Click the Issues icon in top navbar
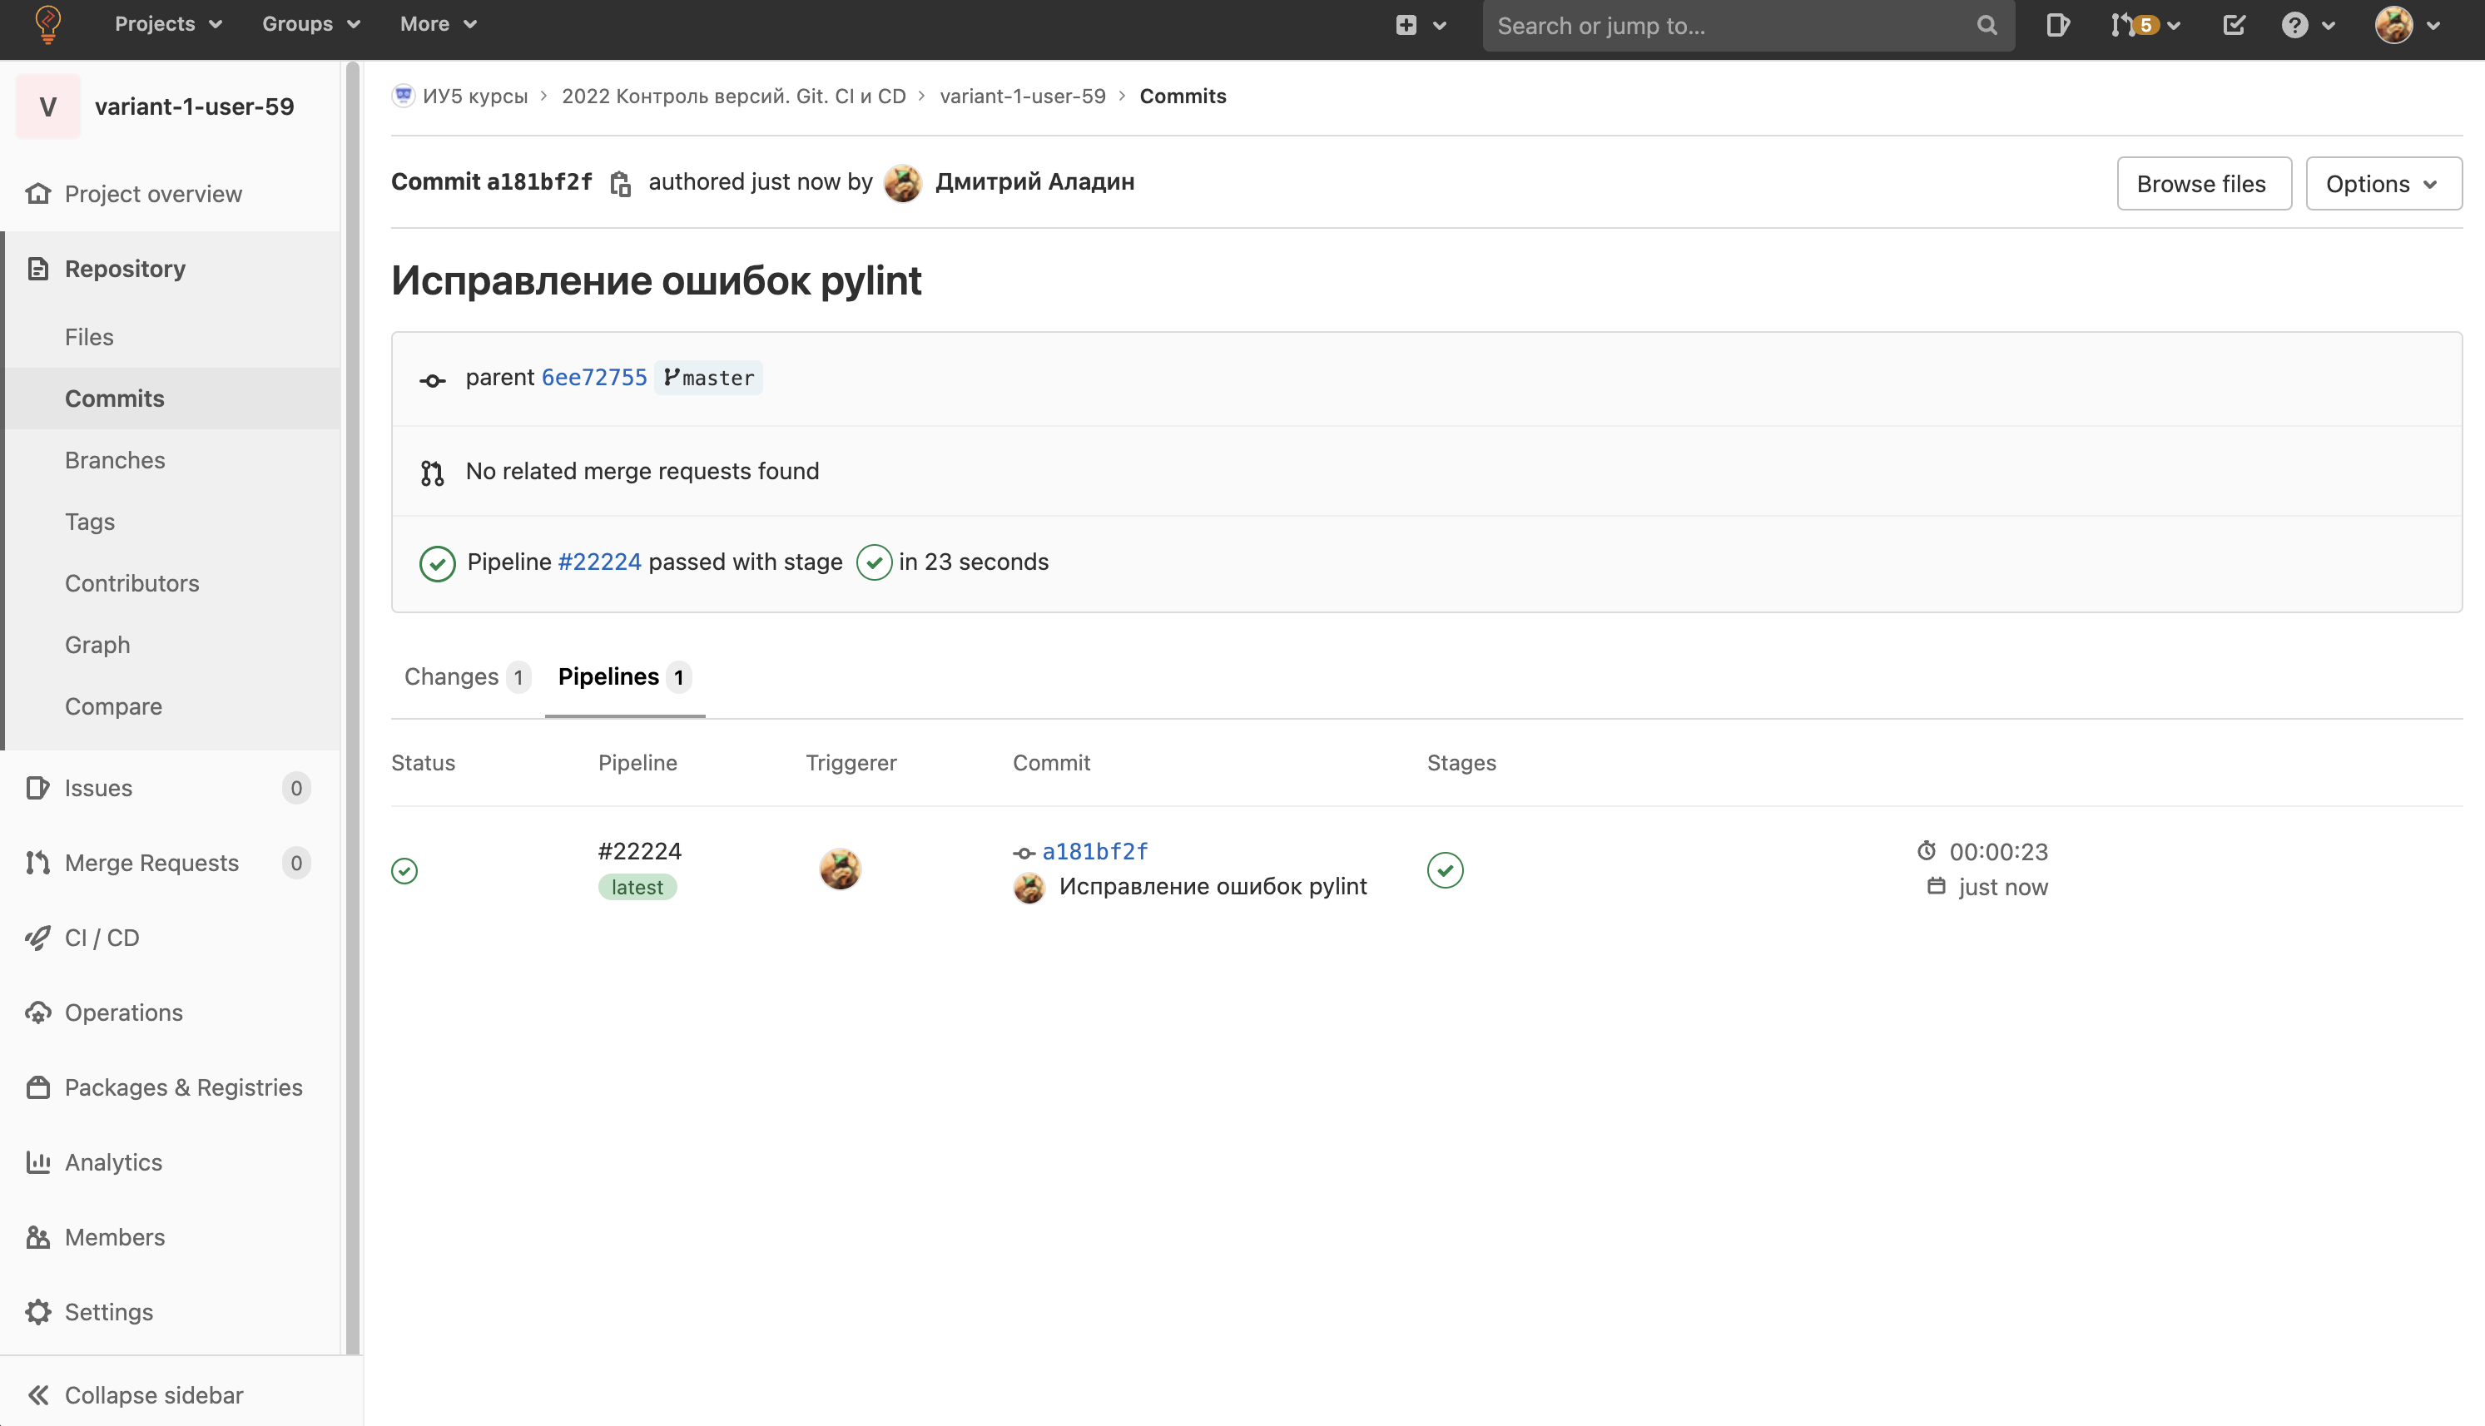The image size is (2485, 1426). 2057,26
